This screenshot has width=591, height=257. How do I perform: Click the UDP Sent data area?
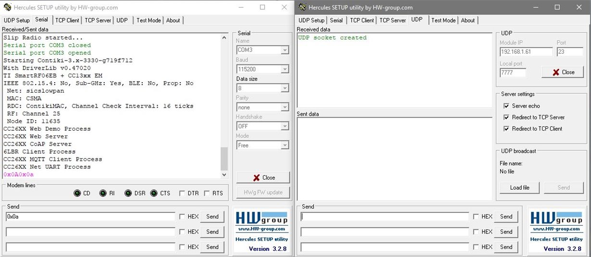pyautogui.click(x=394, y=159)
